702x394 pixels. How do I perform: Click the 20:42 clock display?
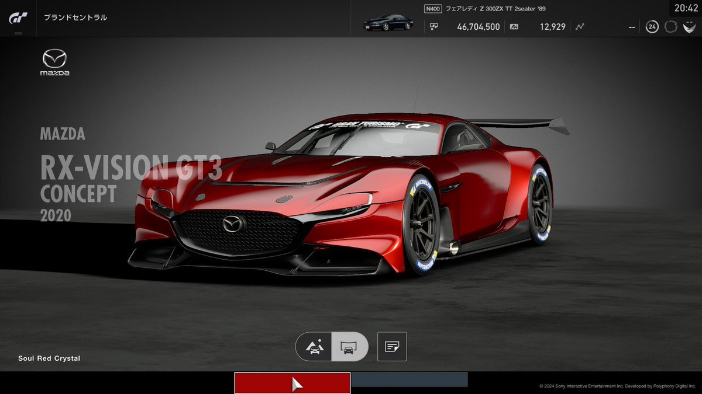click(686, 8)
